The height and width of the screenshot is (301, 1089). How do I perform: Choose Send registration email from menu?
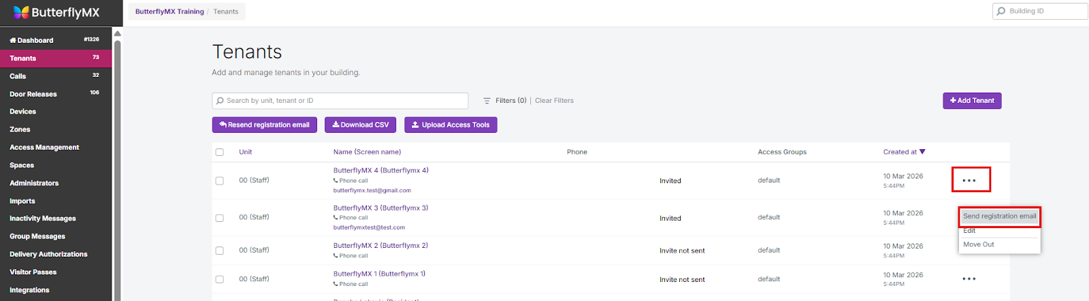click(x=999, y=217)
